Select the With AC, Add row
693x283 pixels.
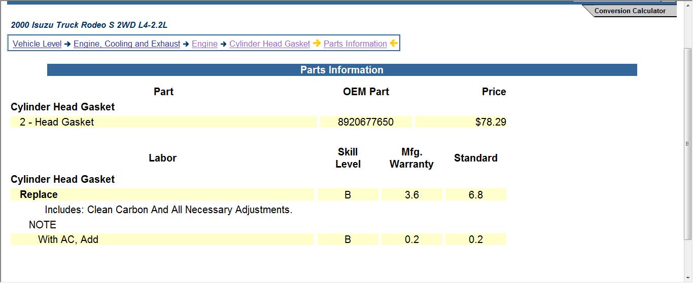(162, 239)
